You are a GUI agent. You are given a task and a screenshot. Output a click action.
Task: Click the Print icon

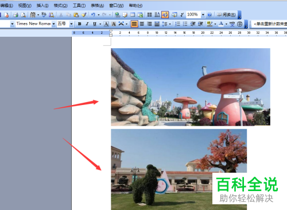point(15,15)
